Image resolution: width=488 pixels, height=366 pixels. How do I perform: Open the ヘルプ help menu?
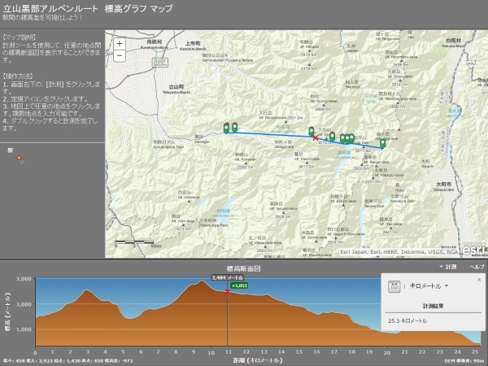tap(477, 266)
